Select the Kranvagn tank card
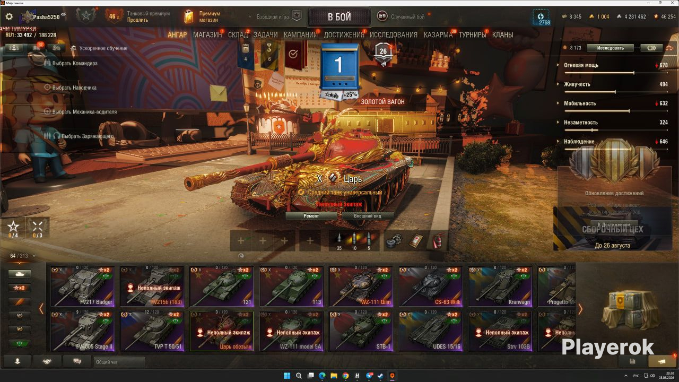679x382 pixels. [500, 286]
